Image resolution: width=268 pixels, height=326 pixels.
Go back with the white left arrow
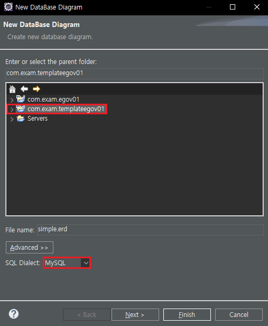(24, 89)
